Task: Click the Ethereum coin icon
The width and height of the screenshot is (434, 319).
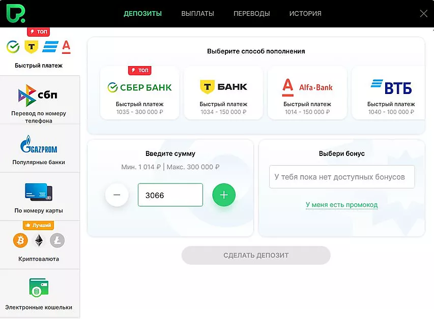Action: click(39, 240)
